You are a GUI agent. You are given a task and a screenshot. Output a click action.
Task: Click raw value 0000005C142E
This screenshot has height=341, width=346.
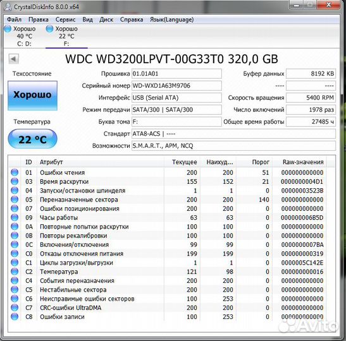[x=302, y=263]
